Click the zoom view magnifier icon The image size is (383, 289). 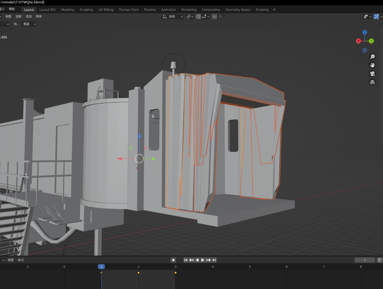372,57
